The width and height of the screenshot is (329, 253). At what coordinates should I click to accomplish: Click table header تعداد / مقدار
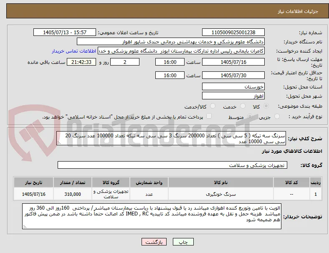point(73,182)
